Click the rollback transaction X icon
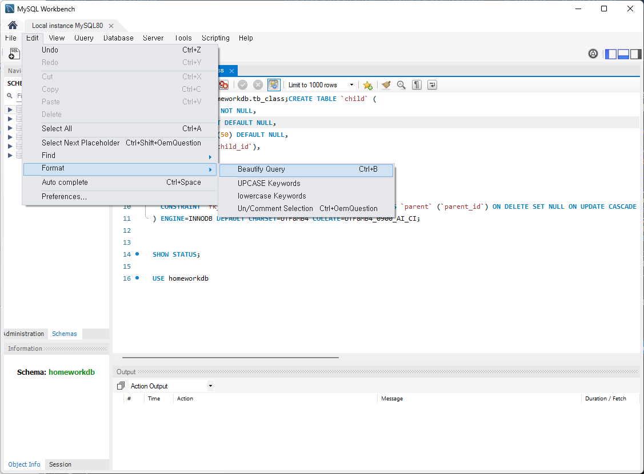644x474 pixels. [x=258, y=85]
